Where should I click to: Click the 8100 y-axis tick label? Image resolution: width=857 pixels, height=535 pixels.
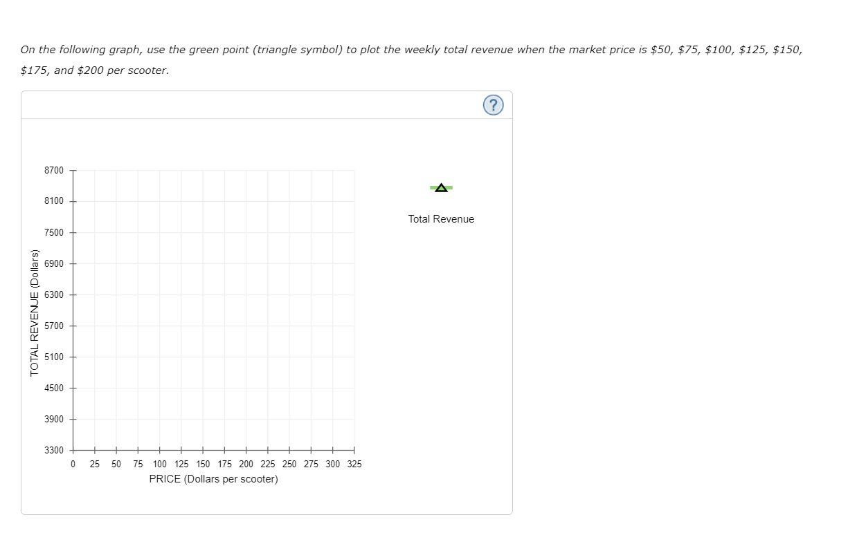pos(53,201)
